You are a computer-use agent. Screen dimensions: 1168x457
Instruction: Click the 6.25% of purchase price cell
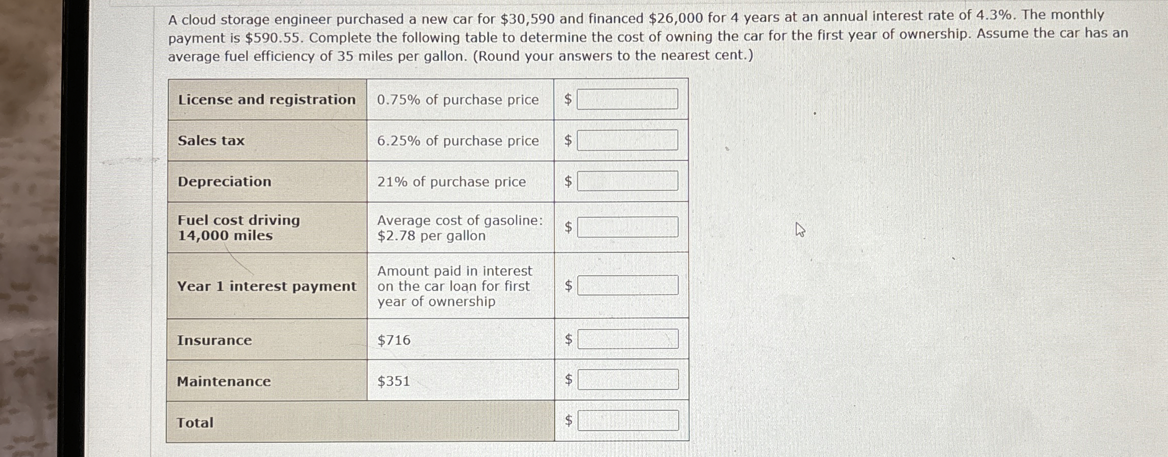click(x=457, y=141)
